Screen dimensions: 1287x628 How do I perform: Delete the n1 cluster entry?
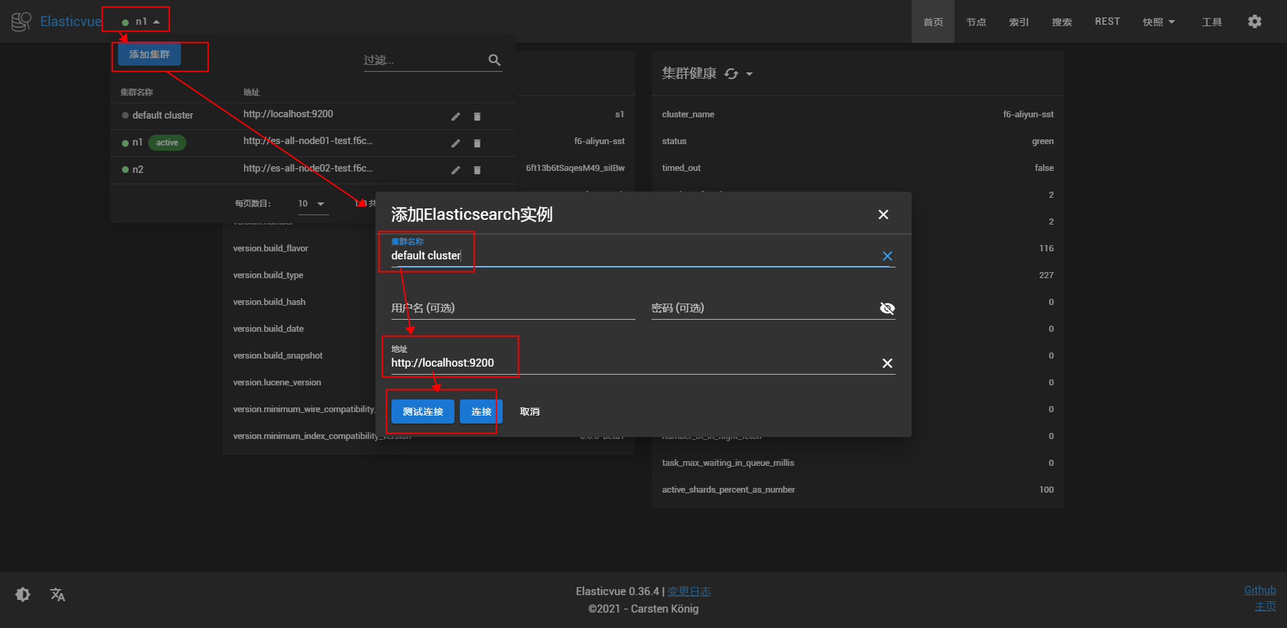[477, 143]
